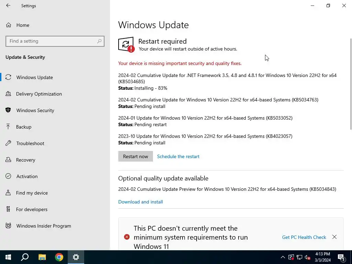The width and height of the screenshot is (352, 264).
Task: Click the KB5034843 preview update text
Action: (227, 189)
